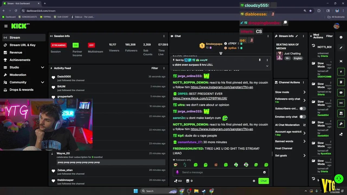The width and height of the screenshot is (347, 195).
Task: Click the wrench icon in right toolbar
Action: [341, 124]
